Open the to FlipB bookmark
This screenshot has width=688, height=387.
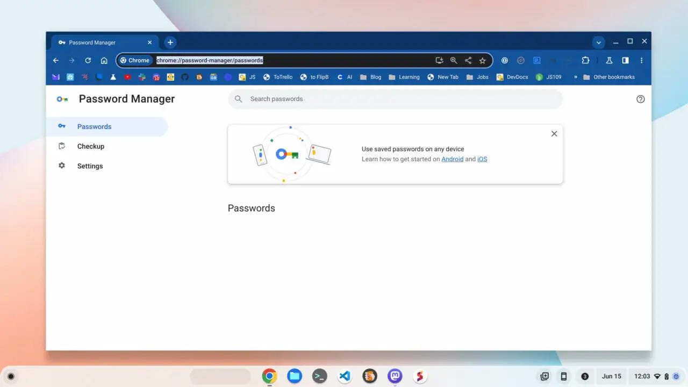pyautogui.click(x=314, y=77)
